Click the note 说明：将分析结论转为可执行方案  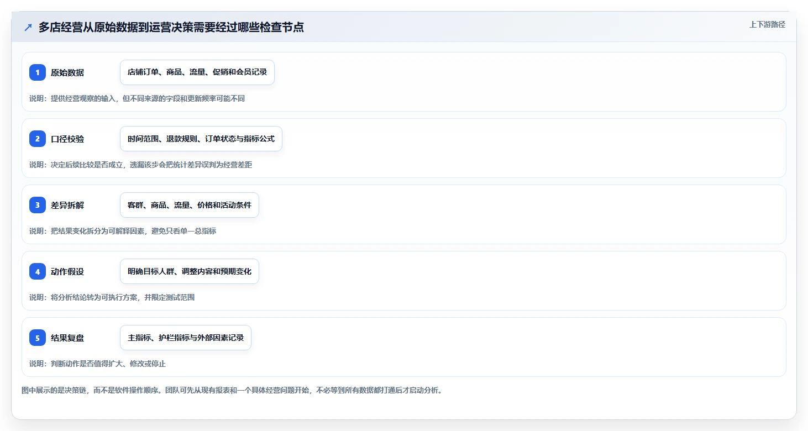112,297
